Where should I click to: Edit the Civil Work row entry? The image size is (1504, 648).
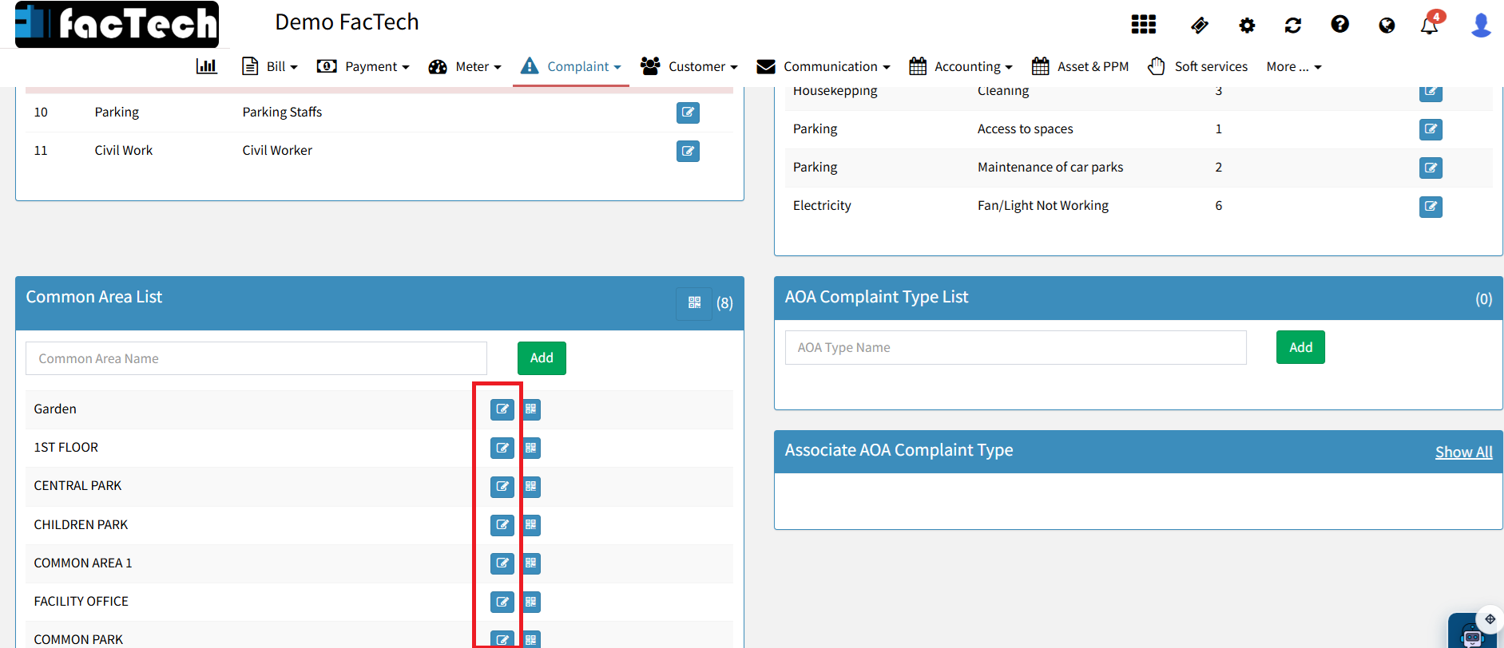point(688,151)
